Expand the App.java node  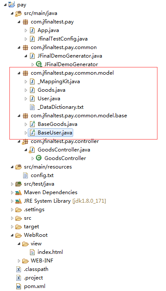26,30
